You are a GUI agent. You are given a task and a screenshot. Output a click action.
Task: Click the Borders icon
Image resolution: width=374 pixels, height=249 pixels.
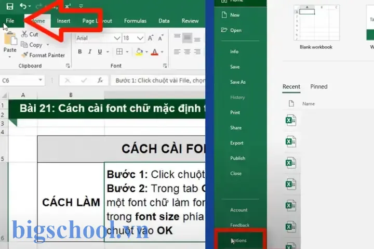(x=119, y=51)
